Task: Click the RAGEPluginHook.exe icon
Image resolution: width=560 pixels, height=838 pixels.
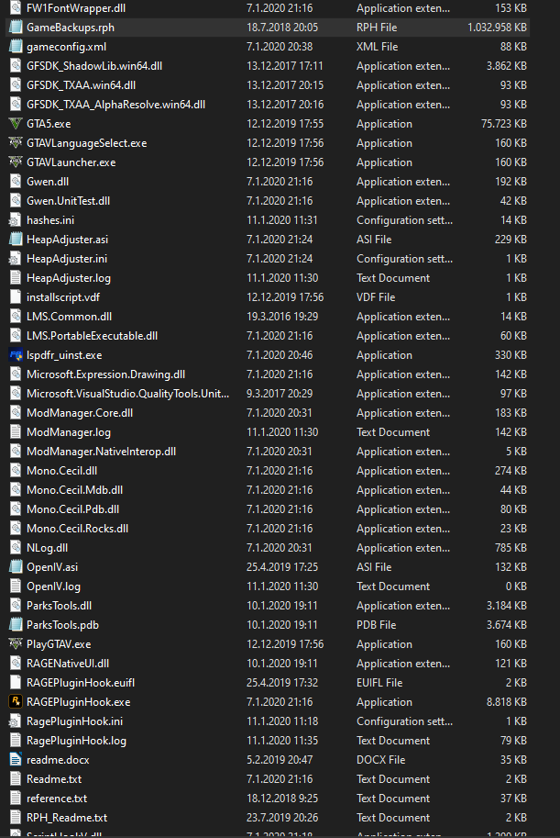Action: [16, 702]
